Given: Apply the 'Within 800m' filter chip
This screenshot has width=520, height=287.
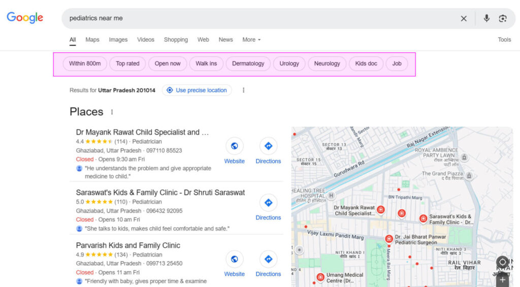Looking at the screenshot, I should [85, 63].
